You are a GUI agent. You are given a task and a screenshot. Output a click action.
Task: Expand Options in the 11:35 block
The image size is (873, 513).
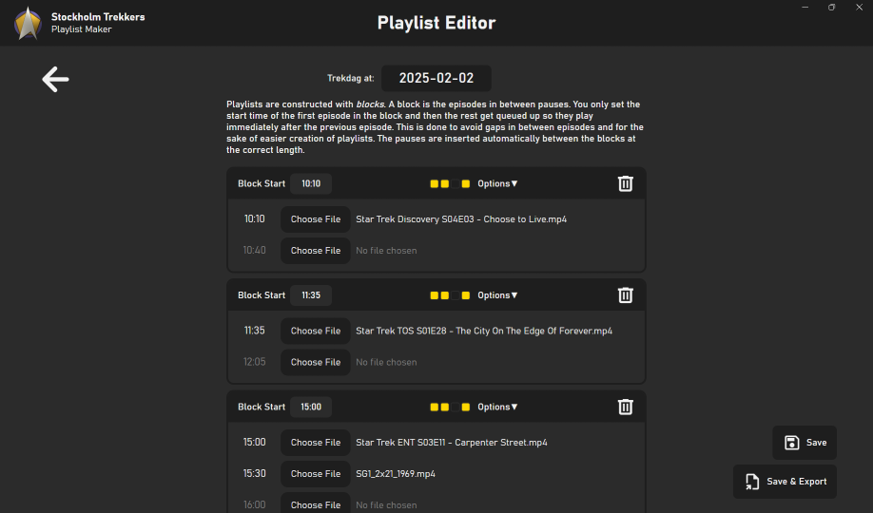[497, 294]
